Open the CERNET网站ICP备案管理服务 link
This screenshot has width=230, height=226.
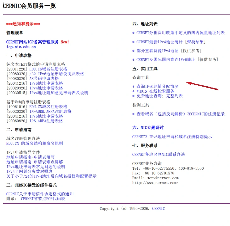click(x=32, y=42)
